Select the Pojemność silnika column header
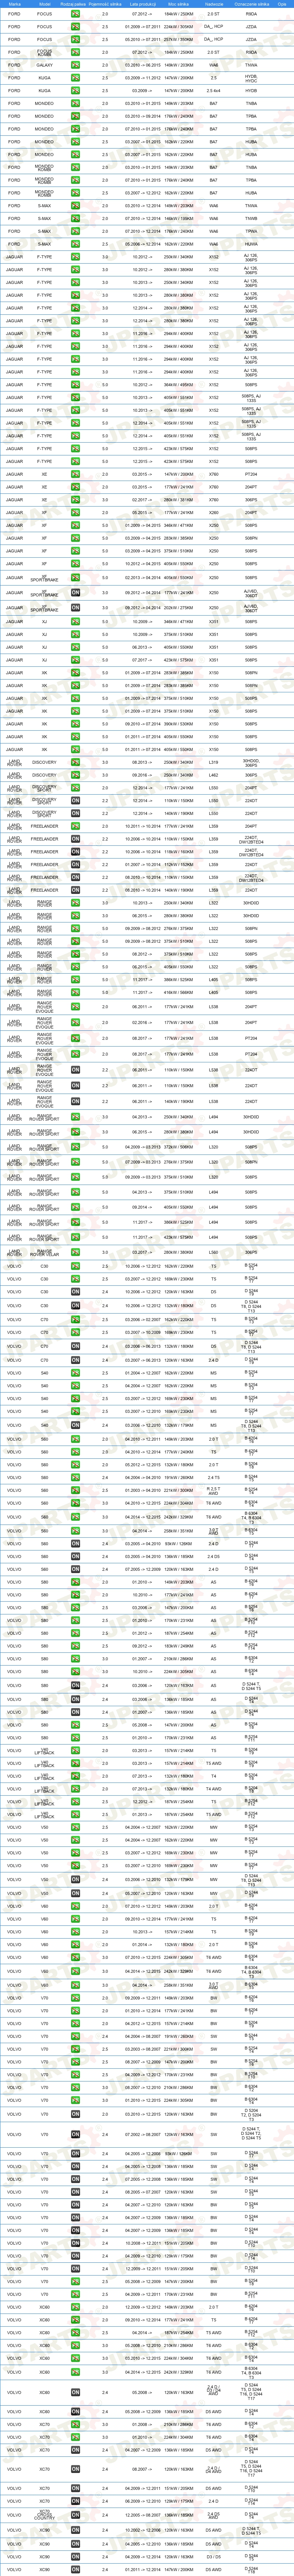 pos(106,4)
